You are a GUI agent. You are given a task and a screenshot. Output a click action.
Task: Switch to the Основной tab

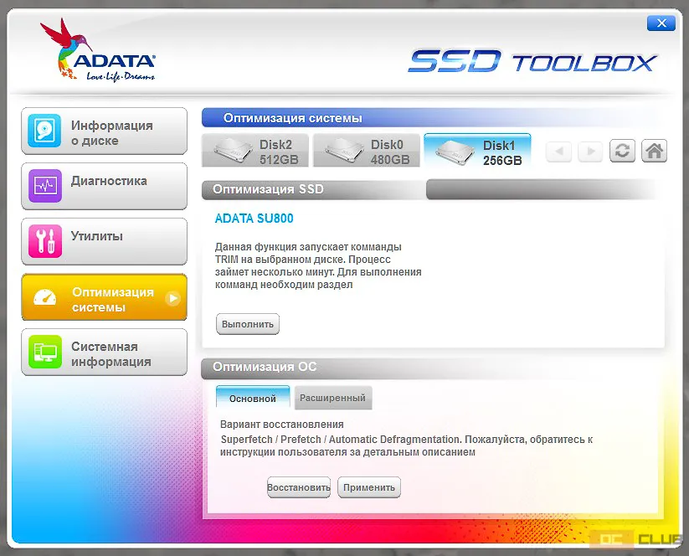point(253,398)
